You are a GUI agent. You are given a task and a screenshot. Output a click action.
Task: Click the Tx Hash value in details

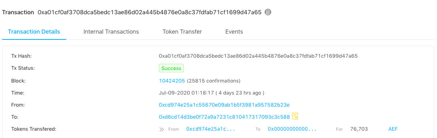pos(258,56)
